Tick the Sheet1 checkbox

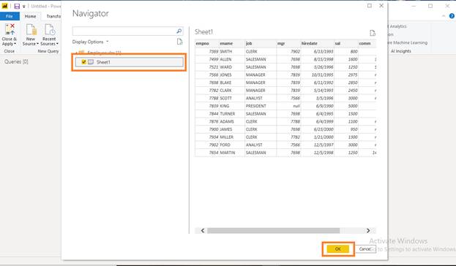83,62
